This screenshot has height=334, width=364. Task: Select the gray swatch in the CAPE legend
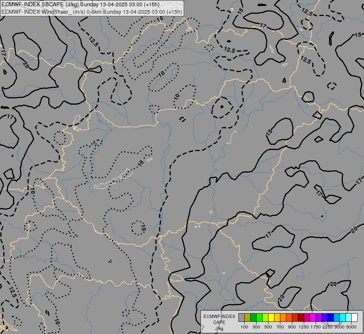241,317
